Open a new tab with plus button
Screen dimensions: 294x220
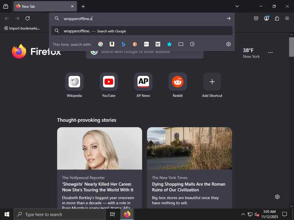pos(83,7)
